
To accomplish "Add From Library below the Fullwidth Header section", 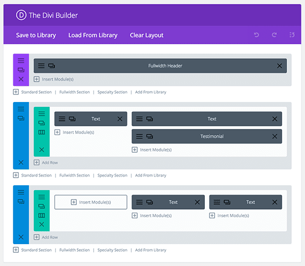I will pyautogui.click(x=150, y=92).
